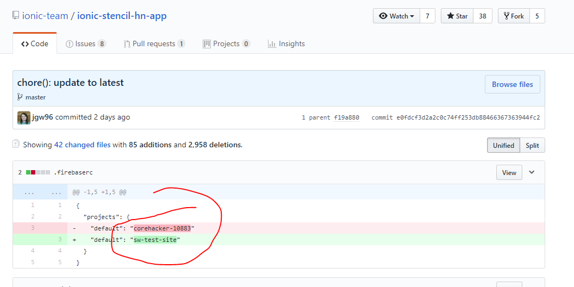Image resolution: width=574 pixels, height=287 pixels.
Task: Select the Split diff view
Action: (532, 145)
